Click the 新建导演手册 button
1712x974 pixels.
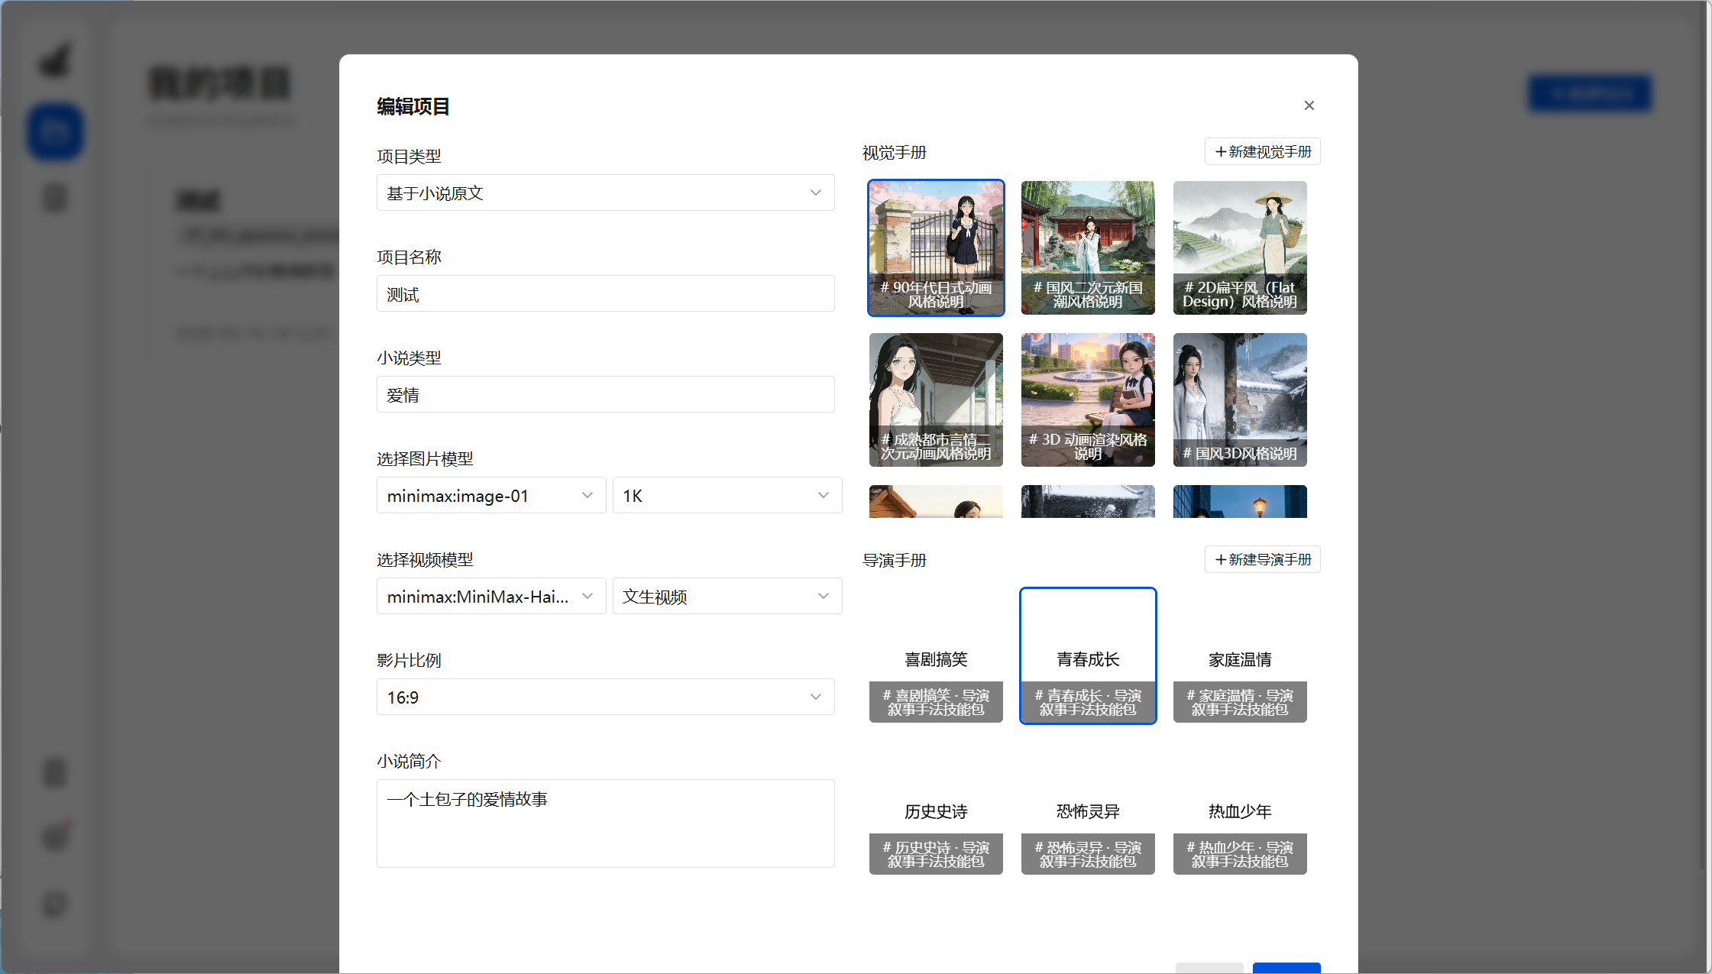point(1262,559)
